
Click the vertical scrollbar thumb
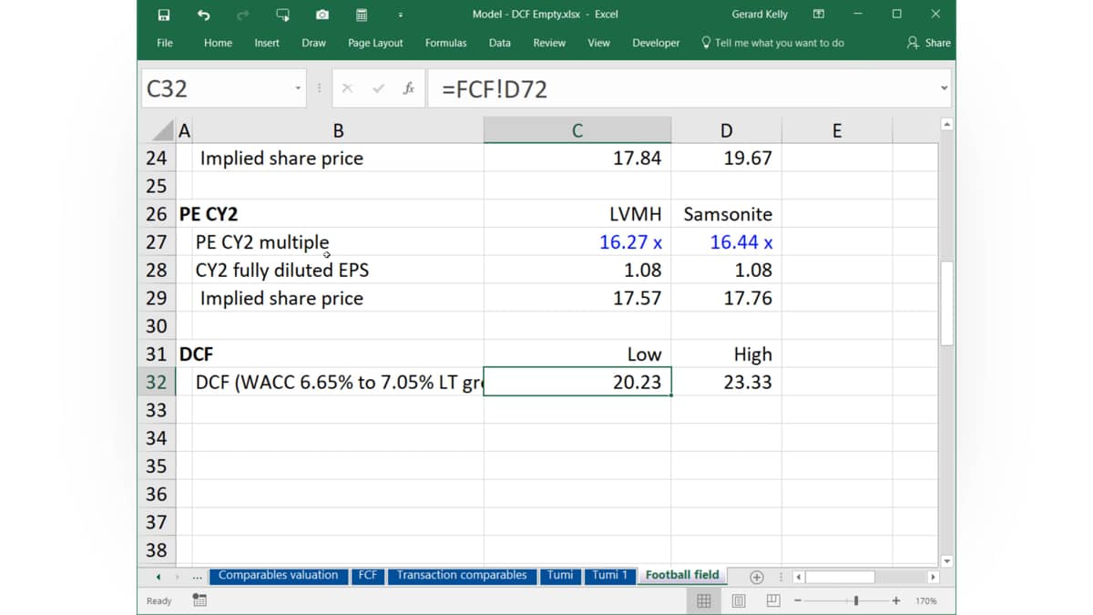pos(946,302)
